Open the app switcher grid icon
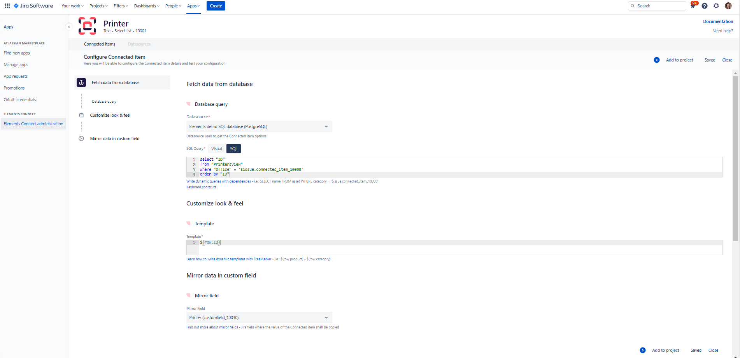The width and height of the screenshot is (740, 358). click(x=7, y=6)
